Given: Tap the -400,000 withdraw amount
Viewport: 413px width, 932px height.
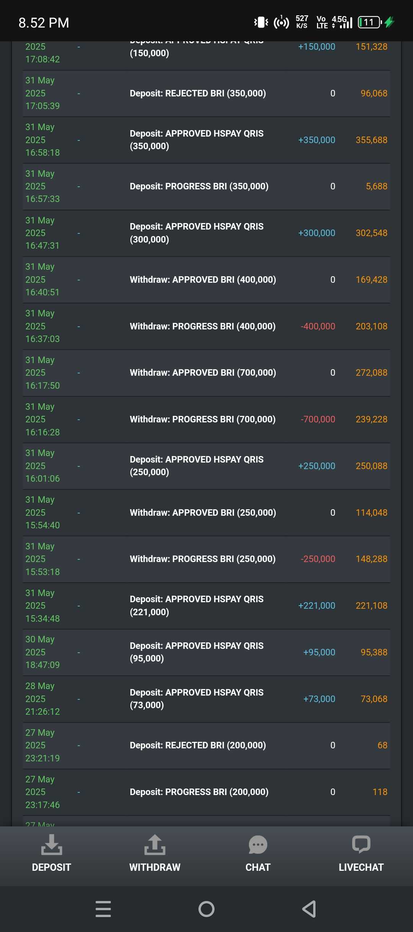Looking at the screenshot, I should point(318,326).
